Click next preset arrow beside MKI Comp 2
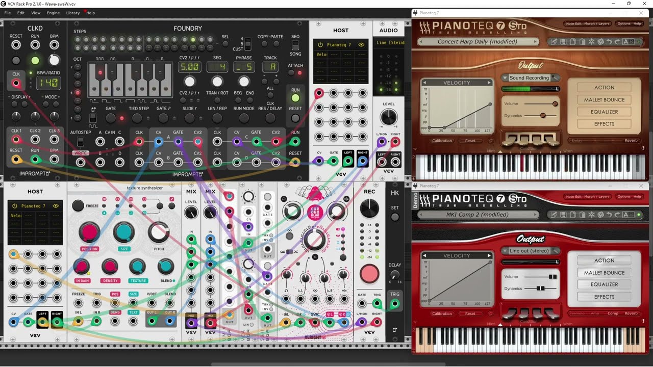Viewport: 653px width, 367px height. (535, 215)
